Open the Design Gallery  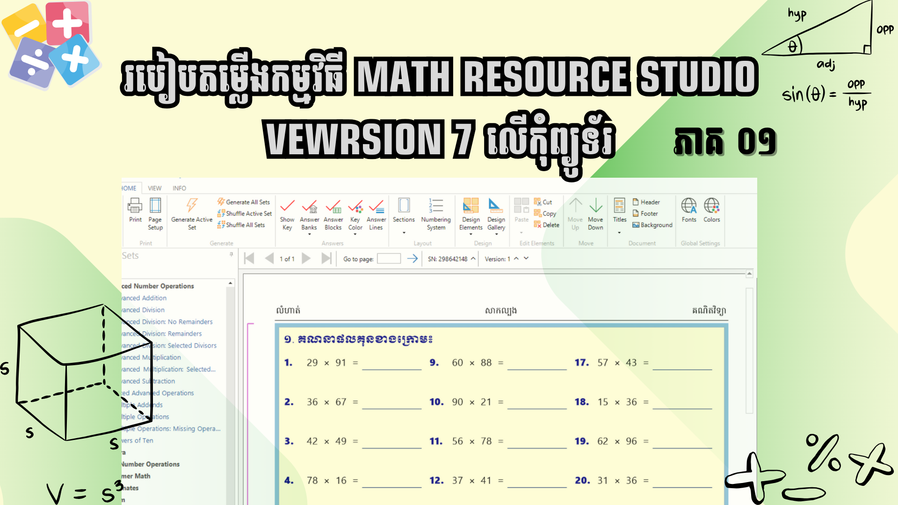coord(496,213)
